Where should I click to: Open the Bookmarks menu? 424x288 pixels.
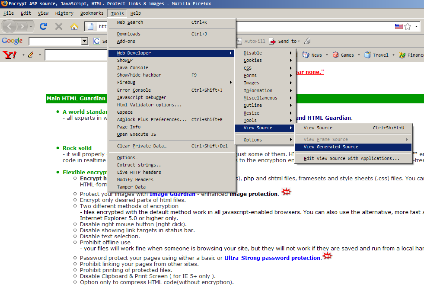[92, 13]
